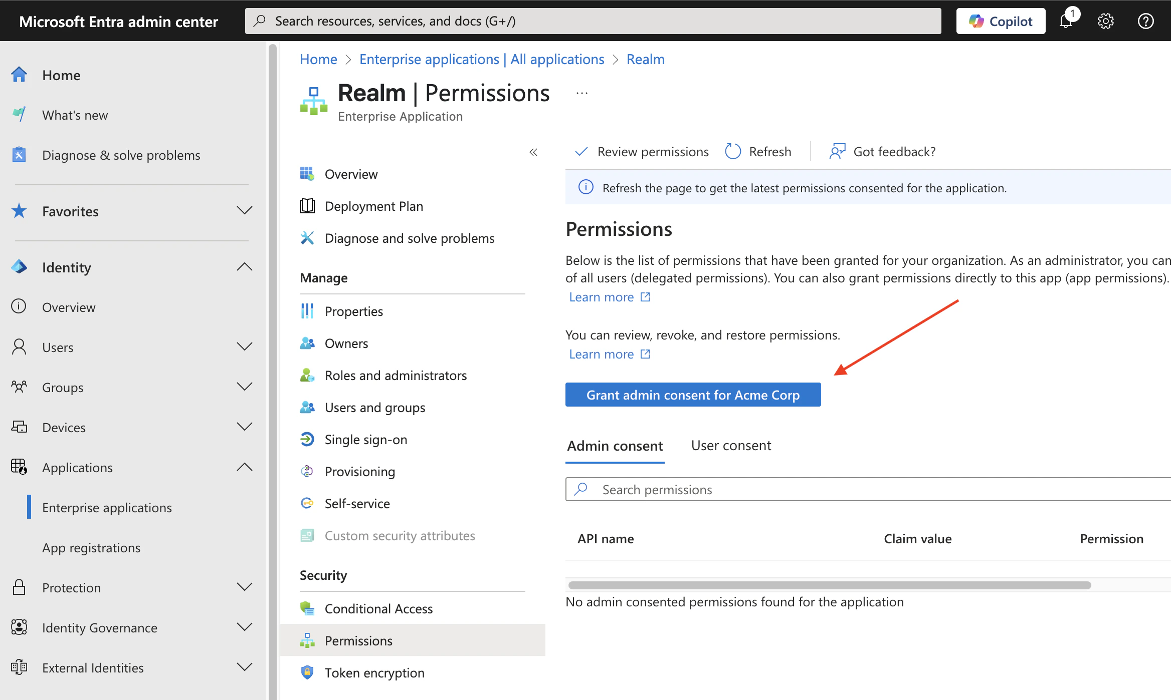The height and width of the screenshot is (700, 1171).
Task: Switch to the User consent tab
Action: (x=730, y=445)
